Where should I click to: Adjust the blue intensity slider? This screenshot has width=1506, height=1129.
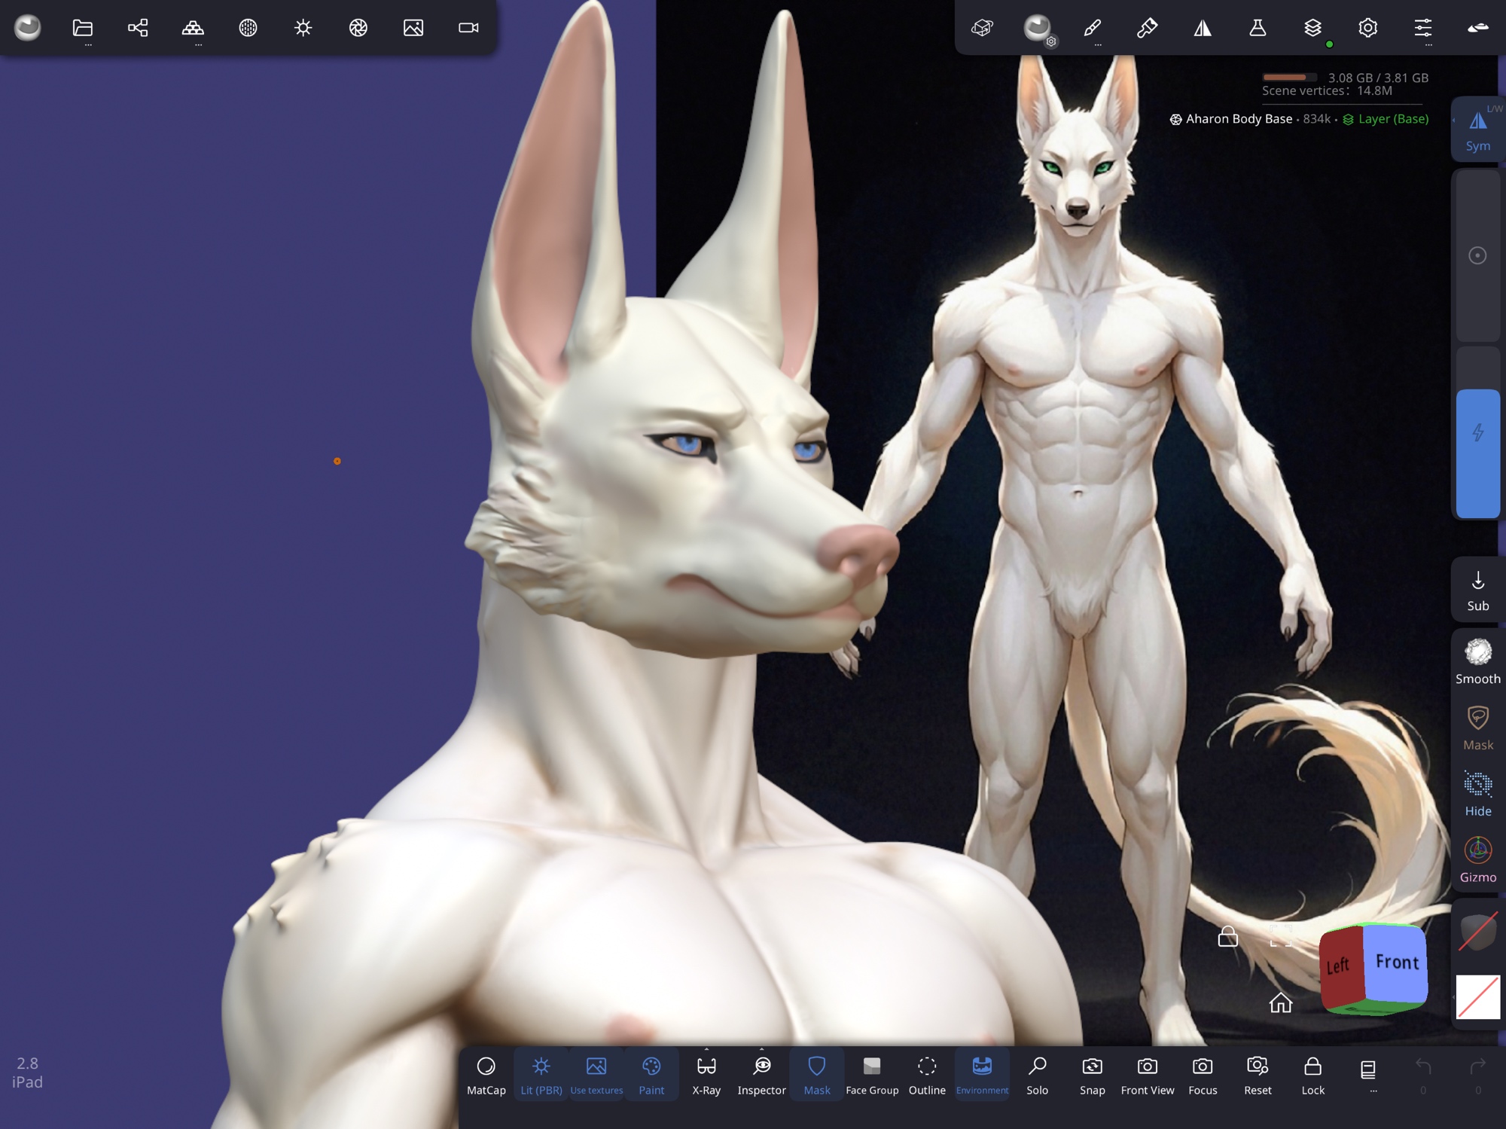(x=1477, y=453)
